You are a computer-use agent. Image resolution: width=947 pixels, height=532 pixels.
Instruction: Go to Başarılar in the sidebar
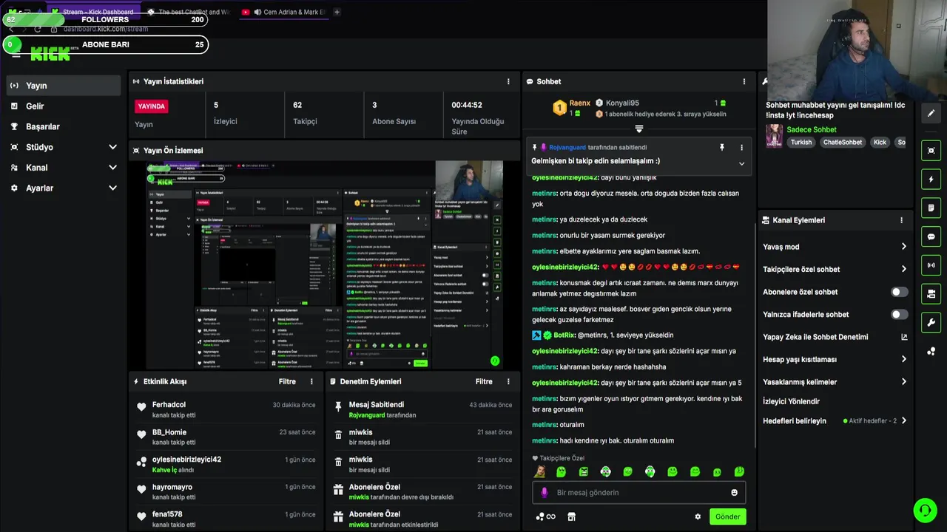[63, 126]
